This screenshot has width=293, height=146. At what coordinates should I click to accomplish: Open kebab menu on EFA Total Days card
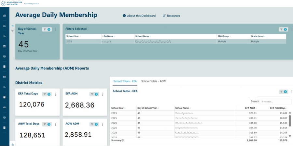tap(55, 94)
